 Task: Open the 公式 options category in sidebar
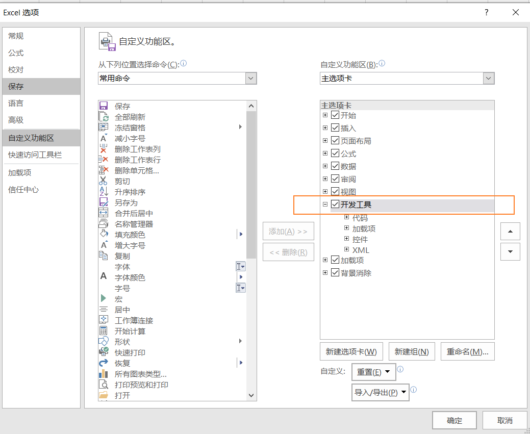(41, 53)
